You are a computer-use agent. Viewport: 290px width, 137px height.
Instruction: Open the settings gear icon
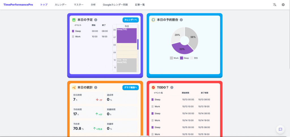[283, 5]
